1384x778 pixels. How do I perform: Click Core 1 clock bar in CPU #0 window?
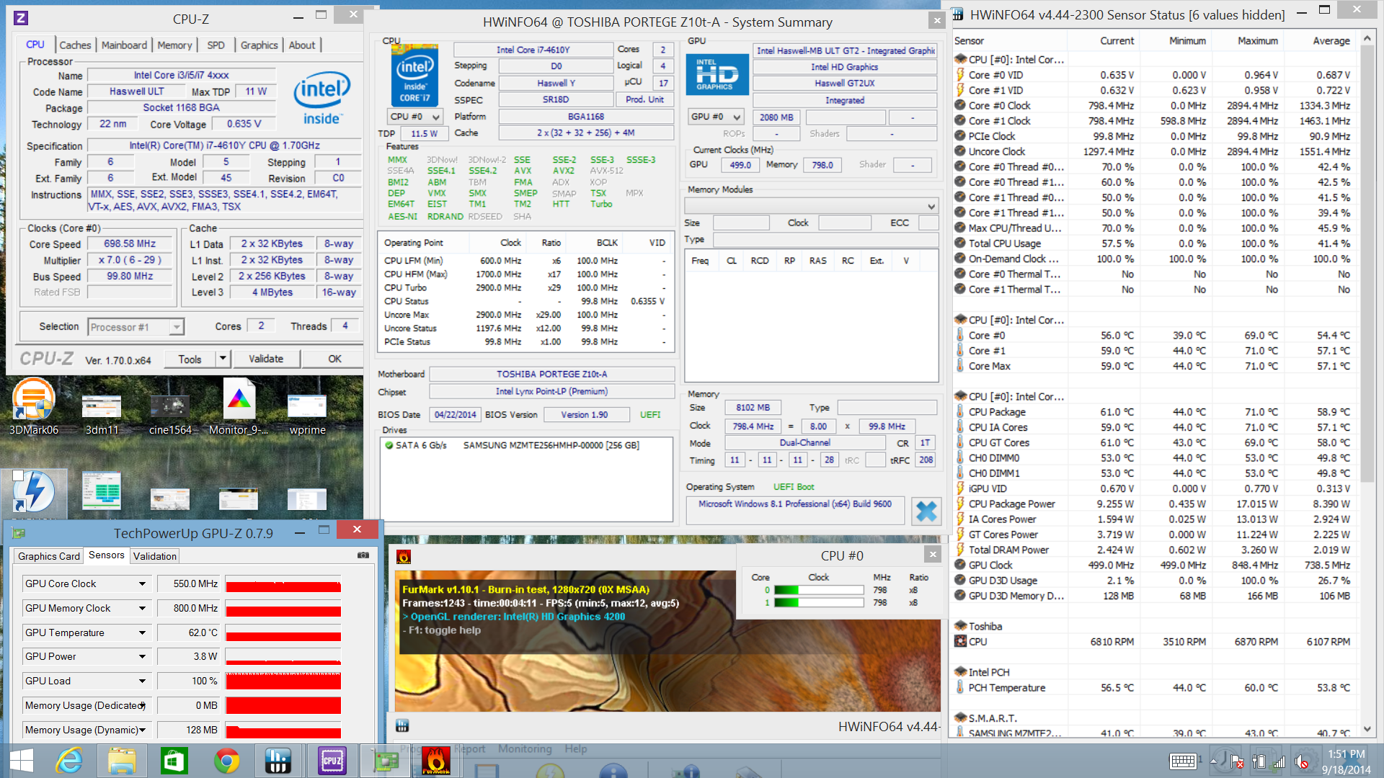(819, 603)
